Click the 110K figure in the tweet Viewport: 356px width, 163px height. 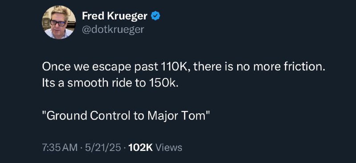174,68
